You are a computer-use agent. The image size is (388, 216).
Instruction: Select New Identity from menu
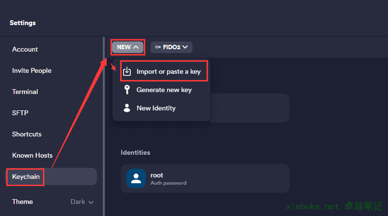tap(156, 108)
